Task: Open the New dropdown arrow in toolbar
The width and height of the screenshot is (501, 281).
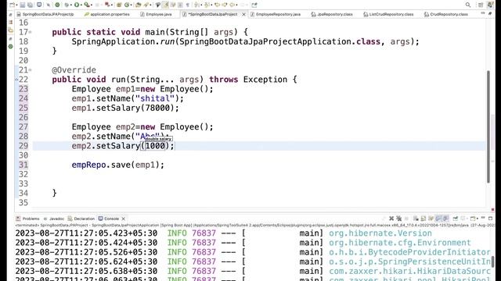Action: [x=16, y=5]
